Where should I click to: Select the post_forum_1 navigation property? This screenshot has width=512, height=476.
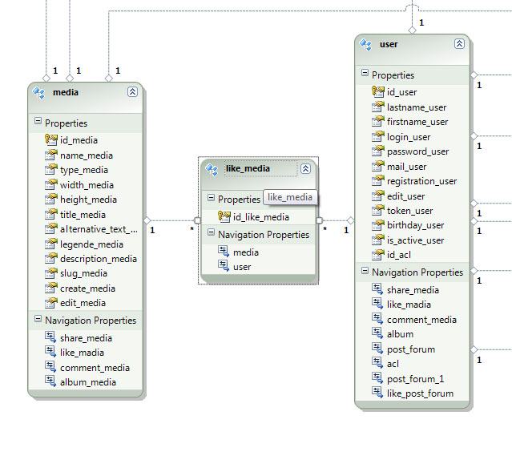414,378
